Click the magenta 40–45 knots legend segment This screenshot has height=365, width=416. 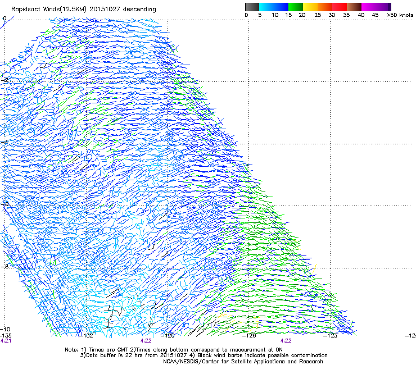(369, 7)
